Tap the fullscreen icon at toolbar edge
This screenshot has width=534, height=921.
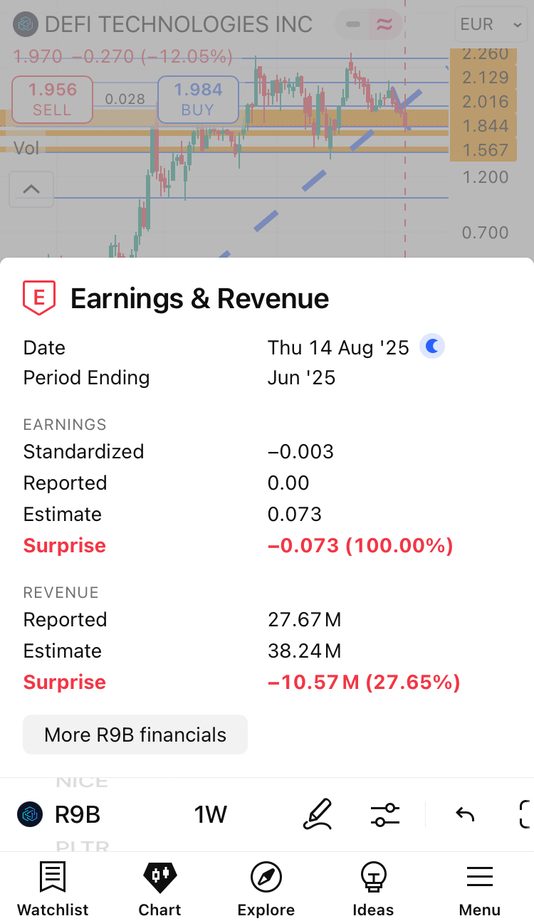click(526, 814)
